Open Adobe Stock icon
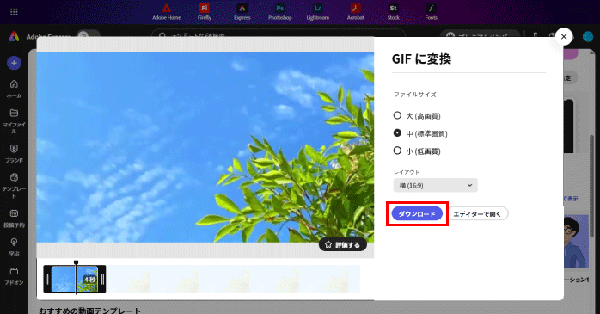The image size is (600, 314). coord(394,12)
